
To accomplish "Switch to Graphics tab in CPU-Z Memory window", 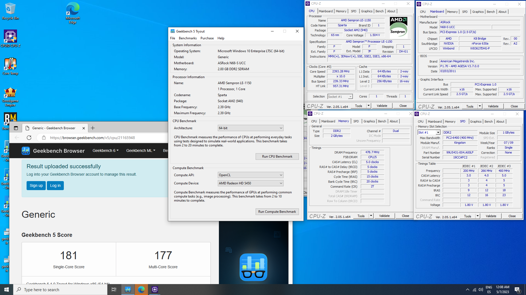I will point(369,121).
